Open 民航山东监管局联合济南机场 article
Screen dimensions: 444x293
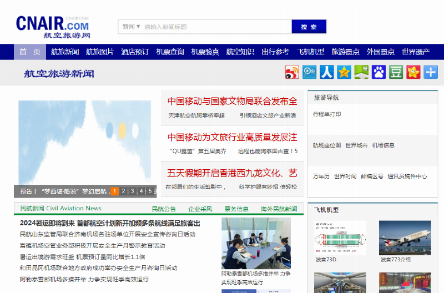coord(108,234)
